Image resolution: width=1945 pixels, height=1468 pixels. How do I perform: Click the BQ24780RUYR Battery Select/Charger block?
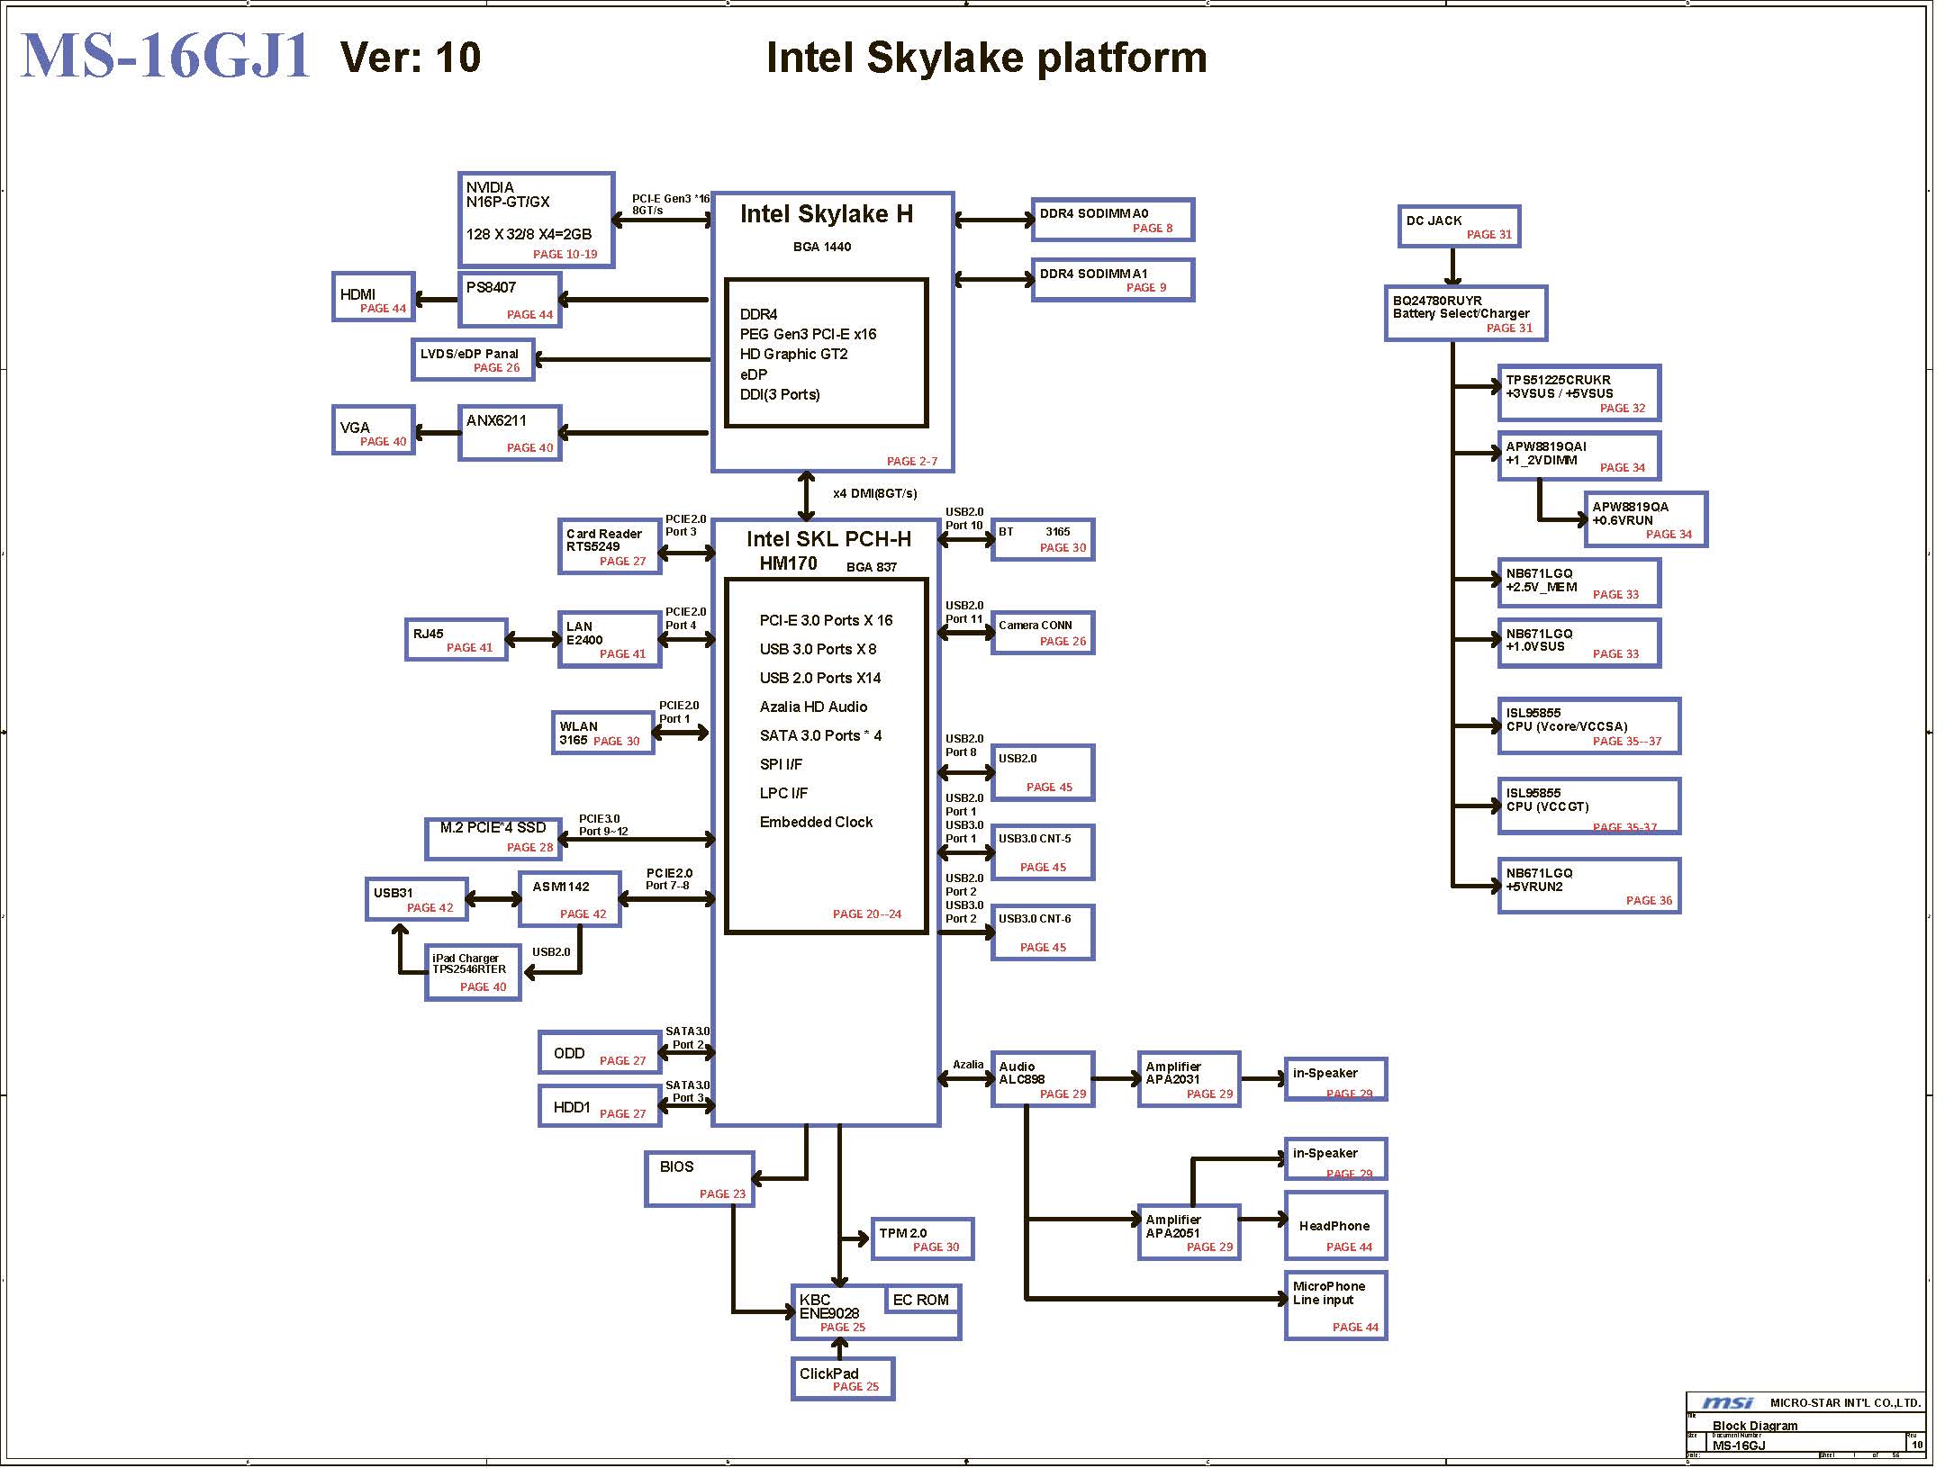pyautogui.click(x=1466, y=313)
